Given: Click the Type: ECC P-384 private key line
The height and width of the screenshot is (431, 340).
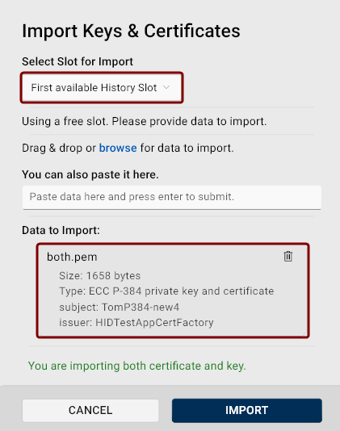Looking at the screenshot, I should click(166, 291).
